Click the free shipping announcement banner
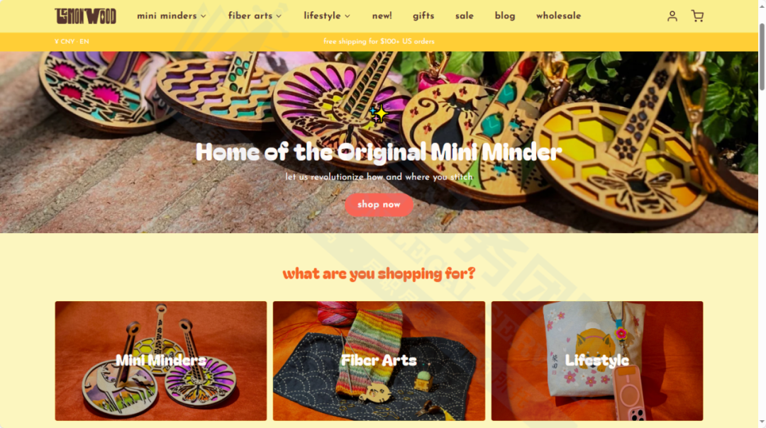Screen dimensions: 766x428 [x=379, y=42]
